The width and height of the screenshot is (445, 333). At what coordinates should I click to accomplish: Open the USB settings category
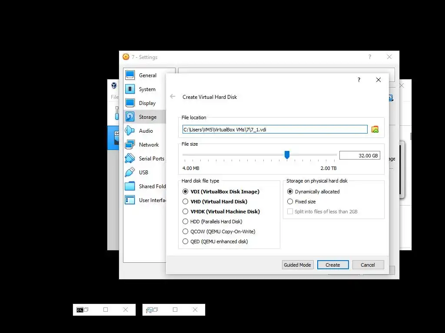pos(143,173)
